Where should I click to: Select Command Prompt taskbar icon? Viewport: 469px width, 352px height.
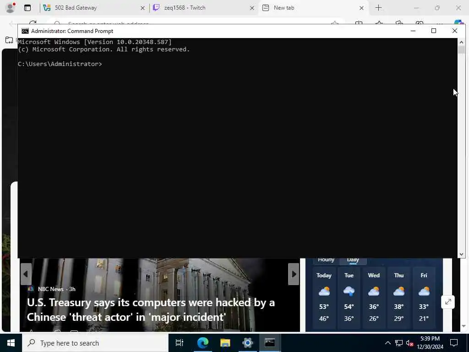click(x=270, y=343)
